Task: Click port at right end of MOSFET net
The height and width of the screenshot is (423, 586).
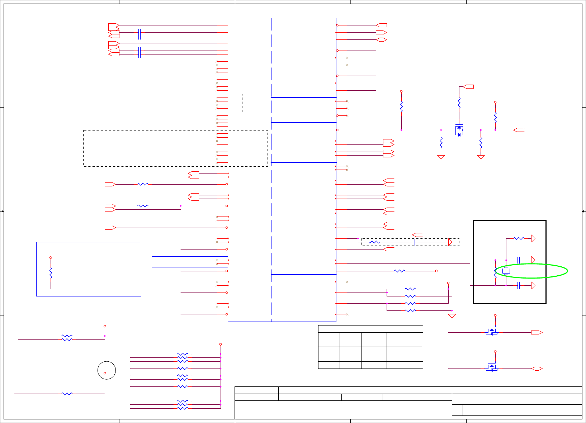Action: point(519,130)
